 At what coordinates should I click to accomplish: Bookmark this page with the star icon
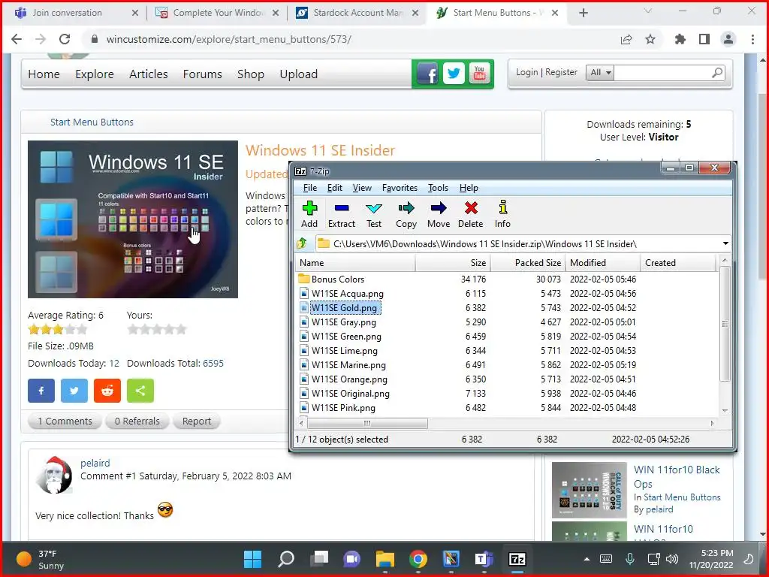coord(650,39)
